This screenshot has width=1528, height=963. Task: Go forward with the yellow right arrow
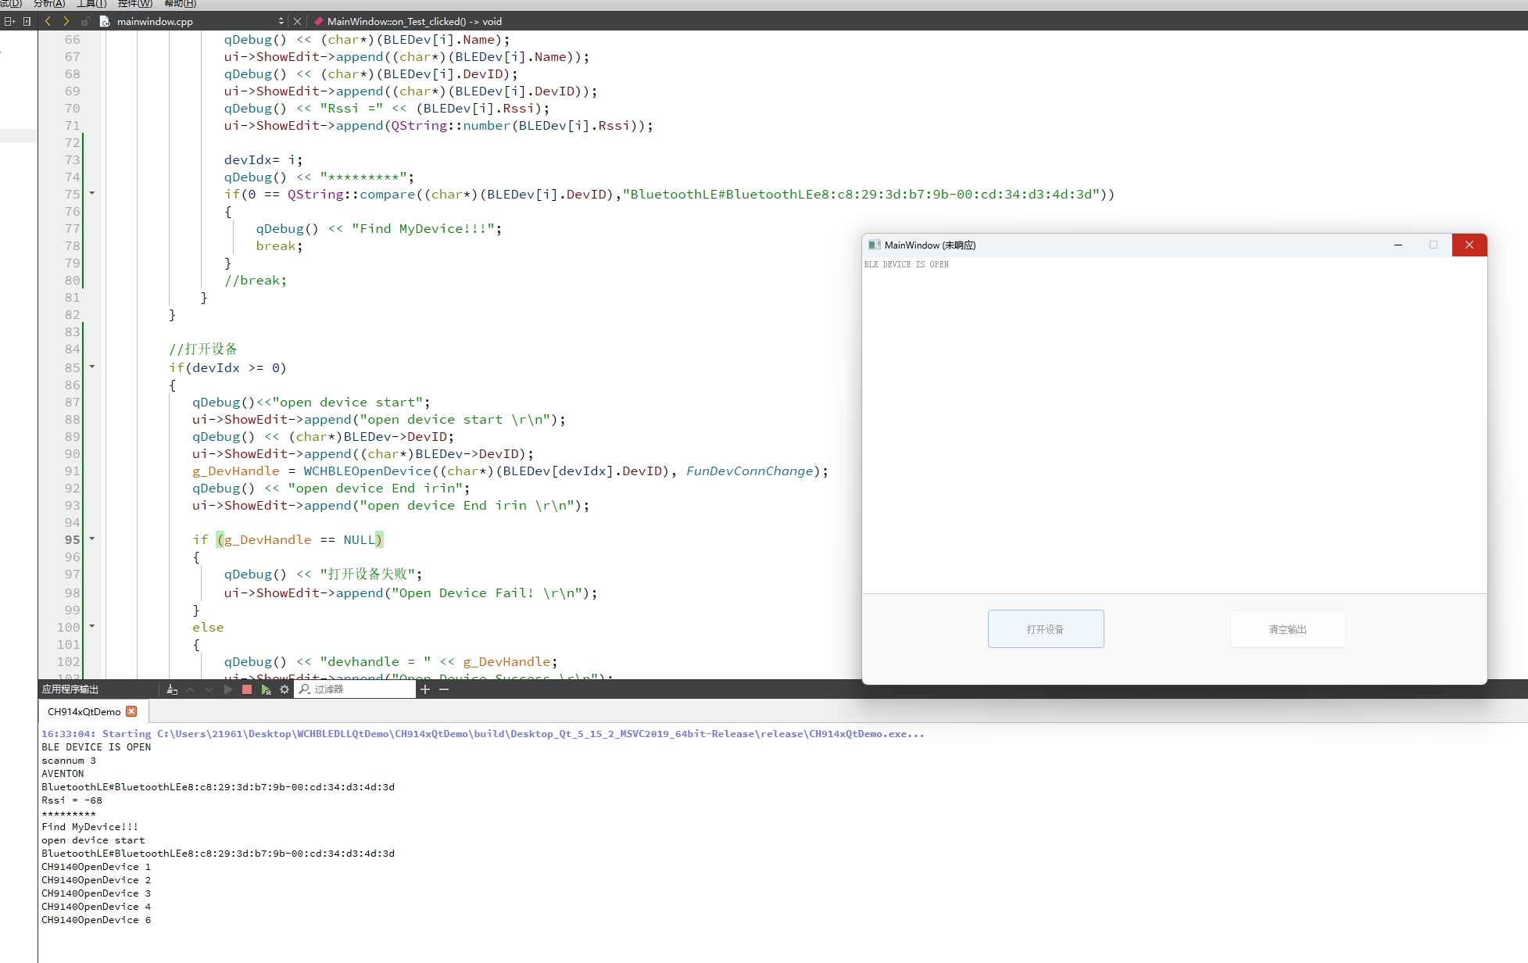66,21
